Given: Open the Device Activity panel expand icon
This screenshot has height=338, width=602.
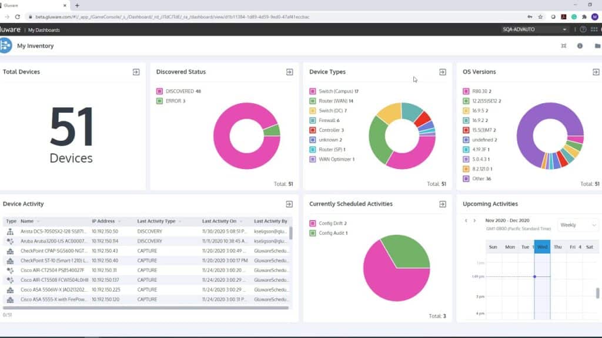Looking at the screenshot, I should 288,204.
